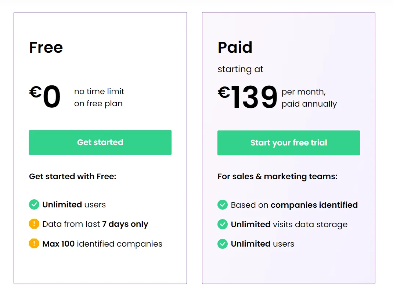Click 'Max 100 identified companies' text

(x=102, y=244)
